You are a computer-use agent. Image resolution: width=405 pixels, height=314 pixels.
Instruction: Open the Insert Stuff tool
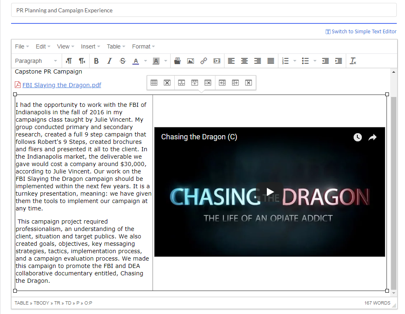[177, 61]
